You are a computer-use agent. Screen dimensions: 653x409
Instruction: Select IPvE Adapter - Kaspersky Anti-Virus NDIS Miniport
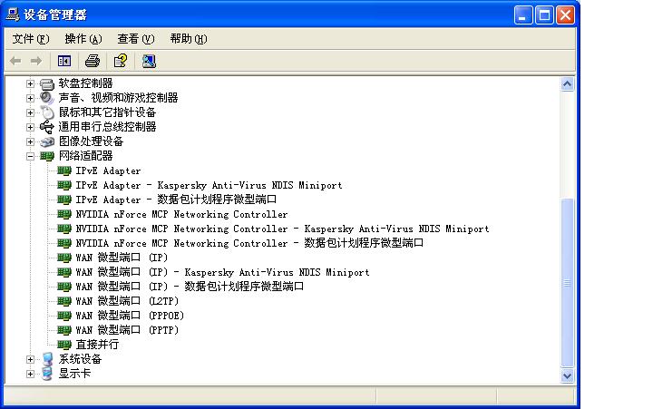(210, 185)
